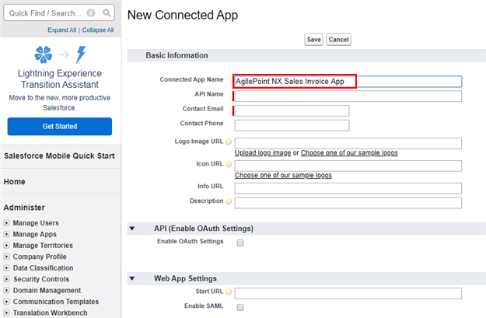Choose sample logos link under Logo Image URL
The image size is (486, 318).
(349, 153)
